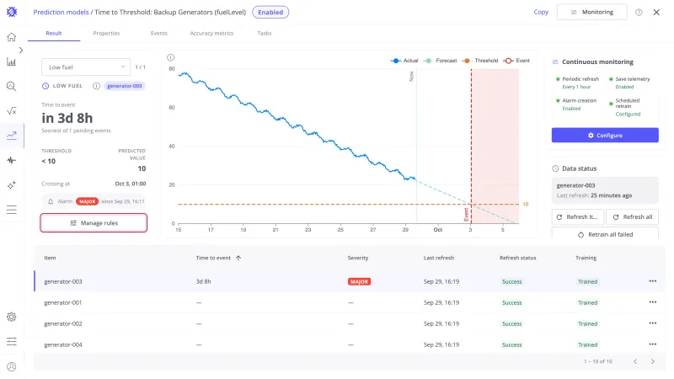This screenshot has height=379, width=674.
Task: Expand the sidebar with chevron arrow
Action: click(20, 51)
